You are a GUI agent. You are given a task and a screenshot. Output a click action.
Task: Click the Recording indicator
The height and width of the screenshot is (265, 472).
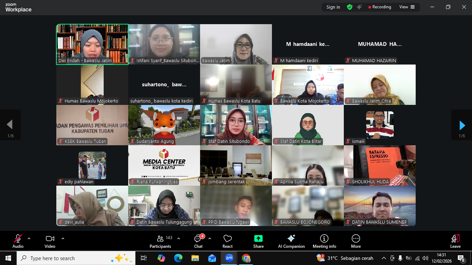point(379,7)
